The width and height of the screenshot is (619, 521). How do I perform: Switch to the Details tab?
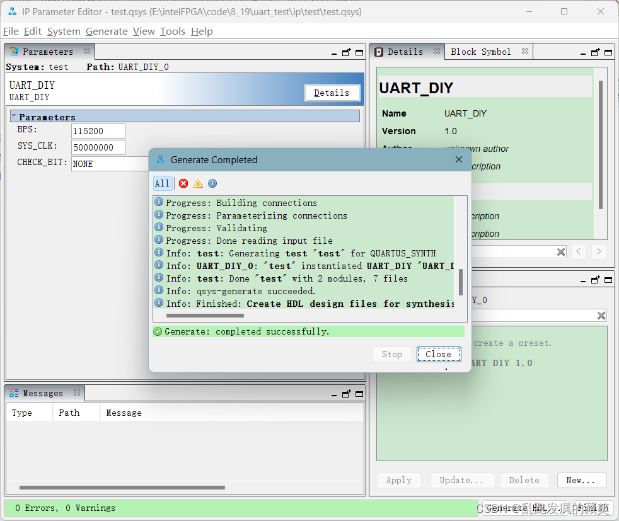405,52
